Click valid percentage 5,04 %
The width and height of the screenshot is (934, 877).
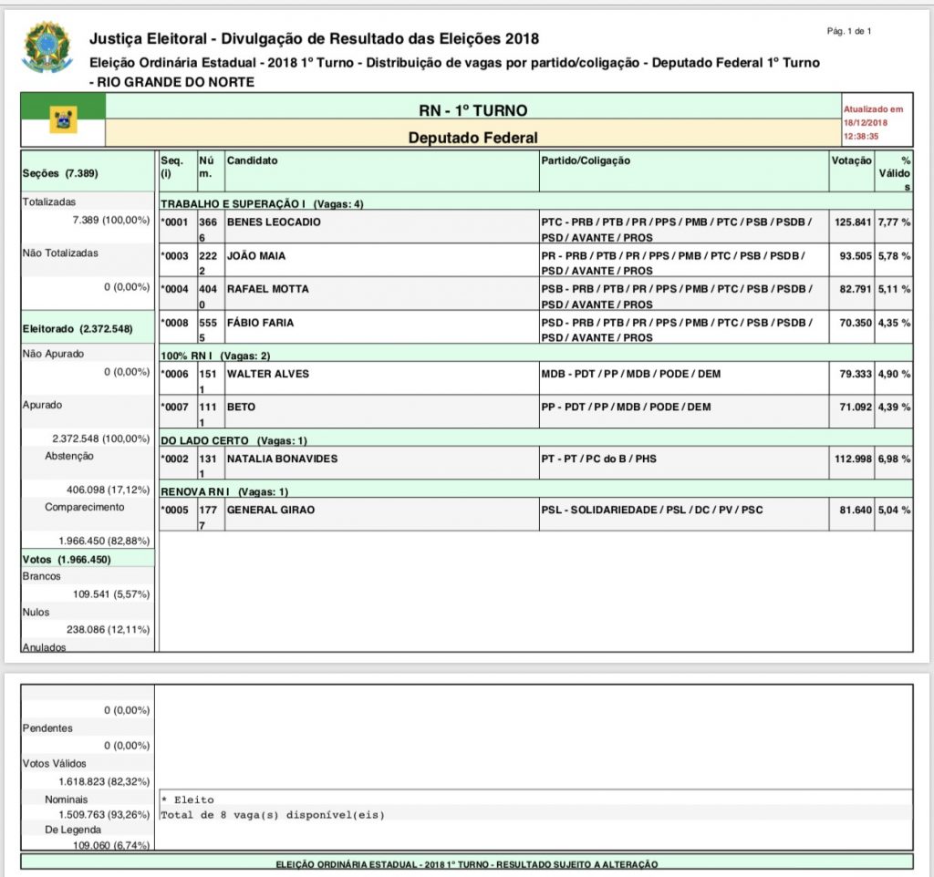point(894,511)
